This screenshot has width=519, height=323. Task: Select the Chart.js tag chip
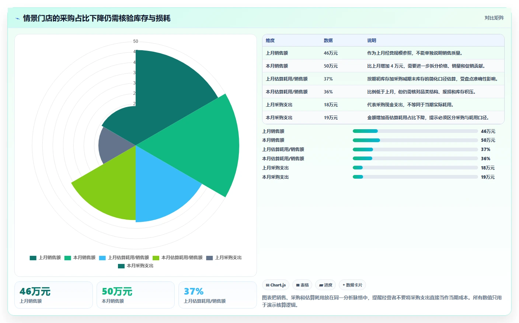point(276,285)
